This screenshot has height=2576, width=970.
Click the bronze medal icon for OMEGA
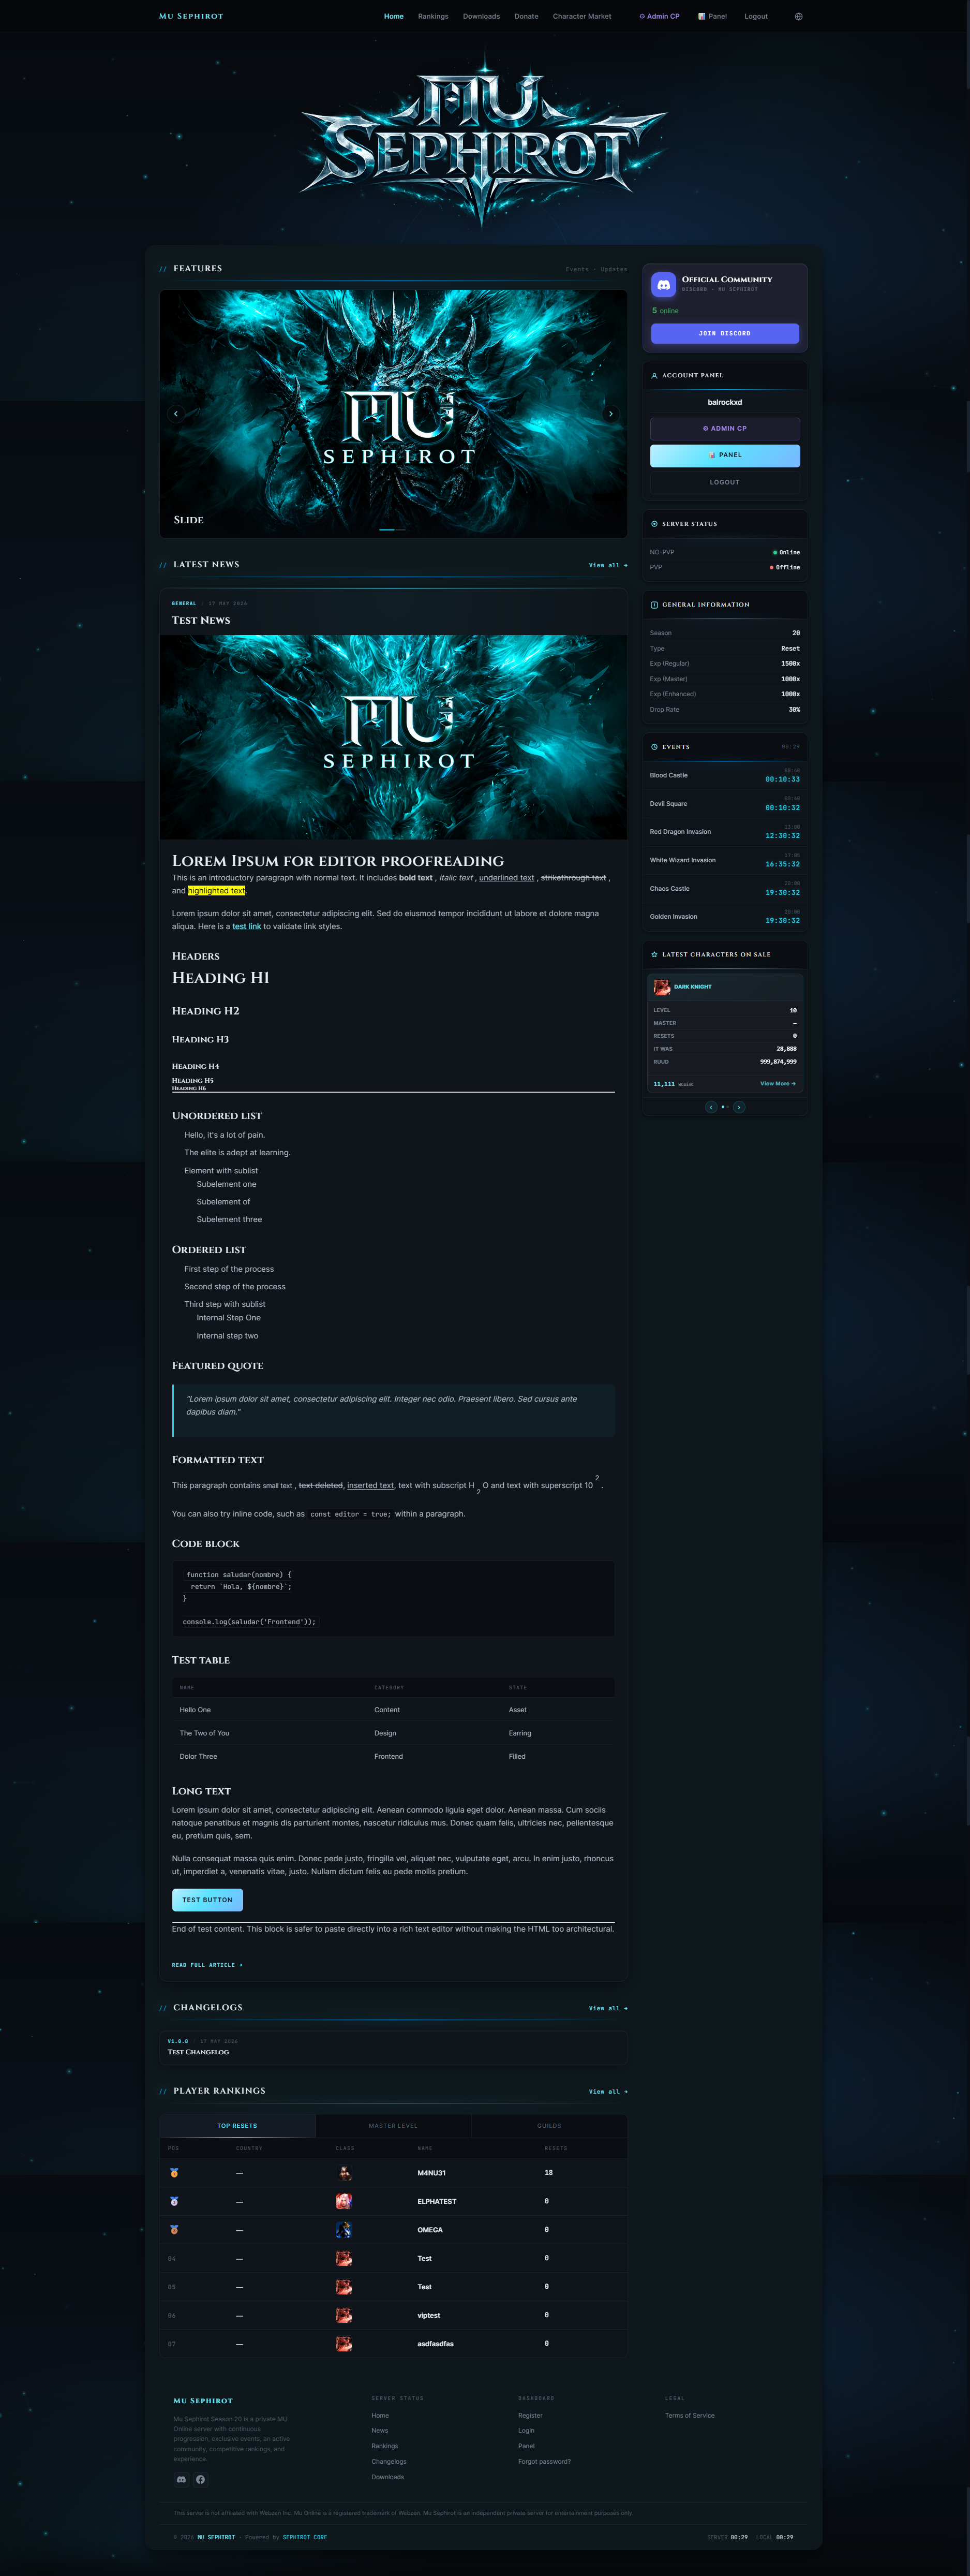tap(174, 2230)
